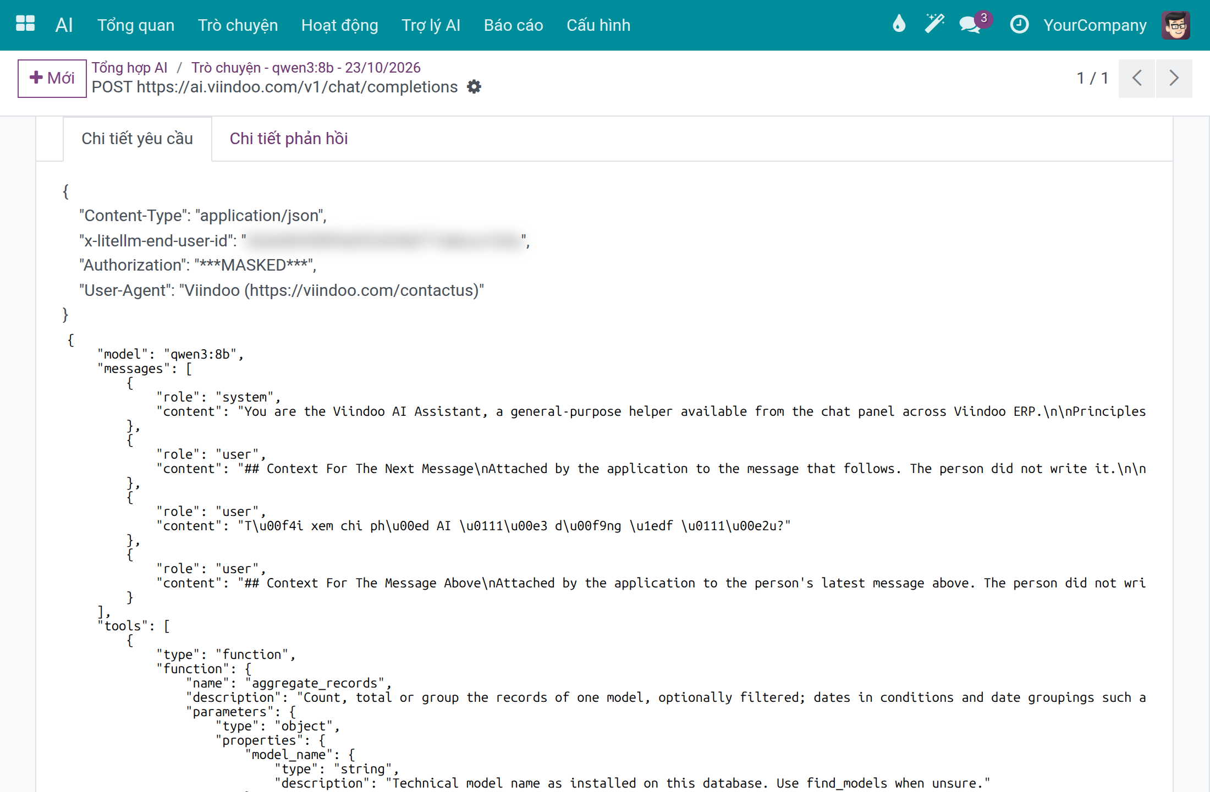Image resolution: width=1210 pixels, height=792 pixels.
Task: Click the "name": "aggregate_records" line
Action: (289, 683)
